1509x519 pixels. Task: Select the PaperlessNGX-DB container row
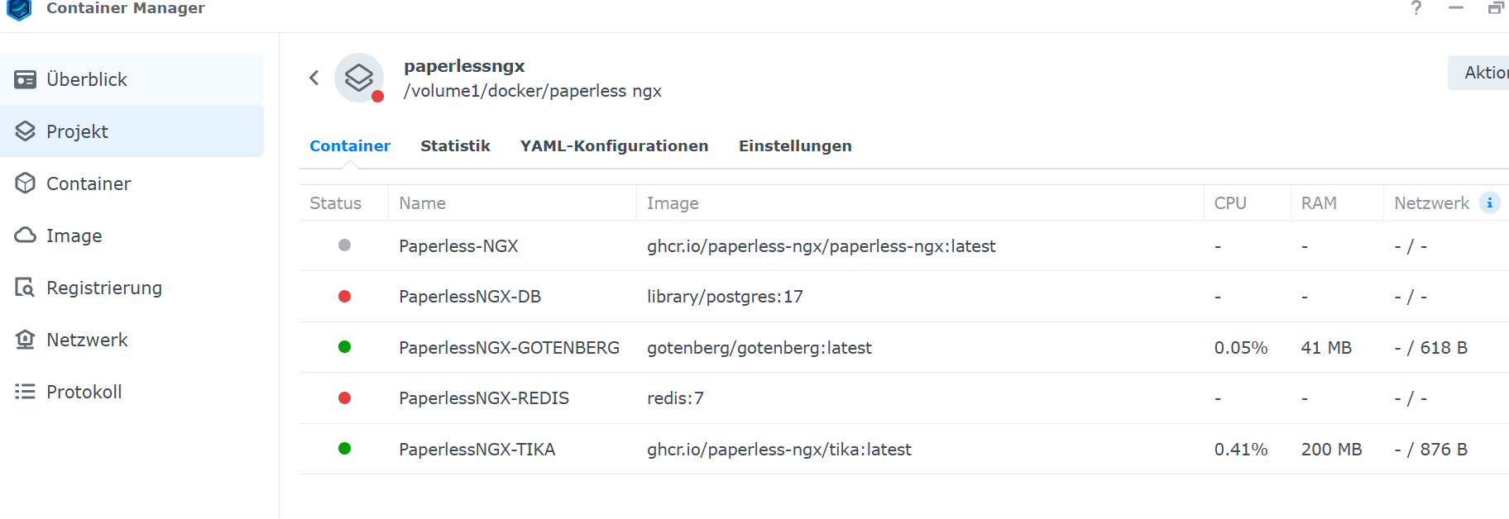904,297
